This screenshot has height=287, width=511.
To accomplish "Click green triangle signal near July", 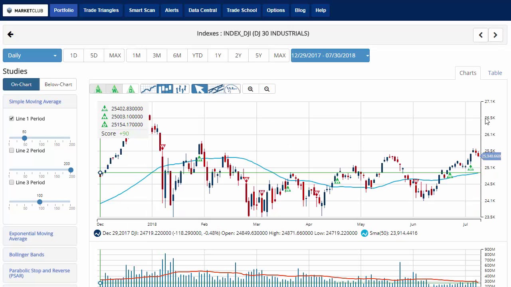I will (x=471, y=168).
